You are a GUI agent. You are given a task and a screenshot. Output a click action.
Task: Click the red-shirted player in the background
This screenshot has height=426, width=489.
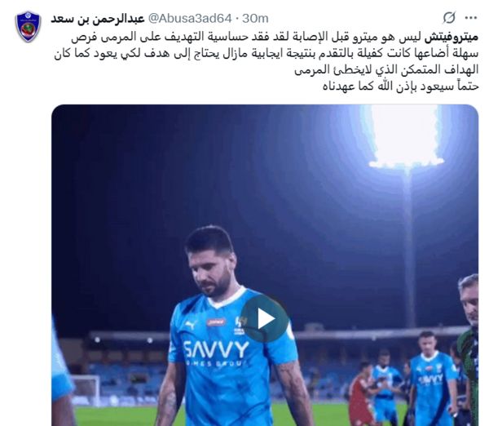click(361, 393)
